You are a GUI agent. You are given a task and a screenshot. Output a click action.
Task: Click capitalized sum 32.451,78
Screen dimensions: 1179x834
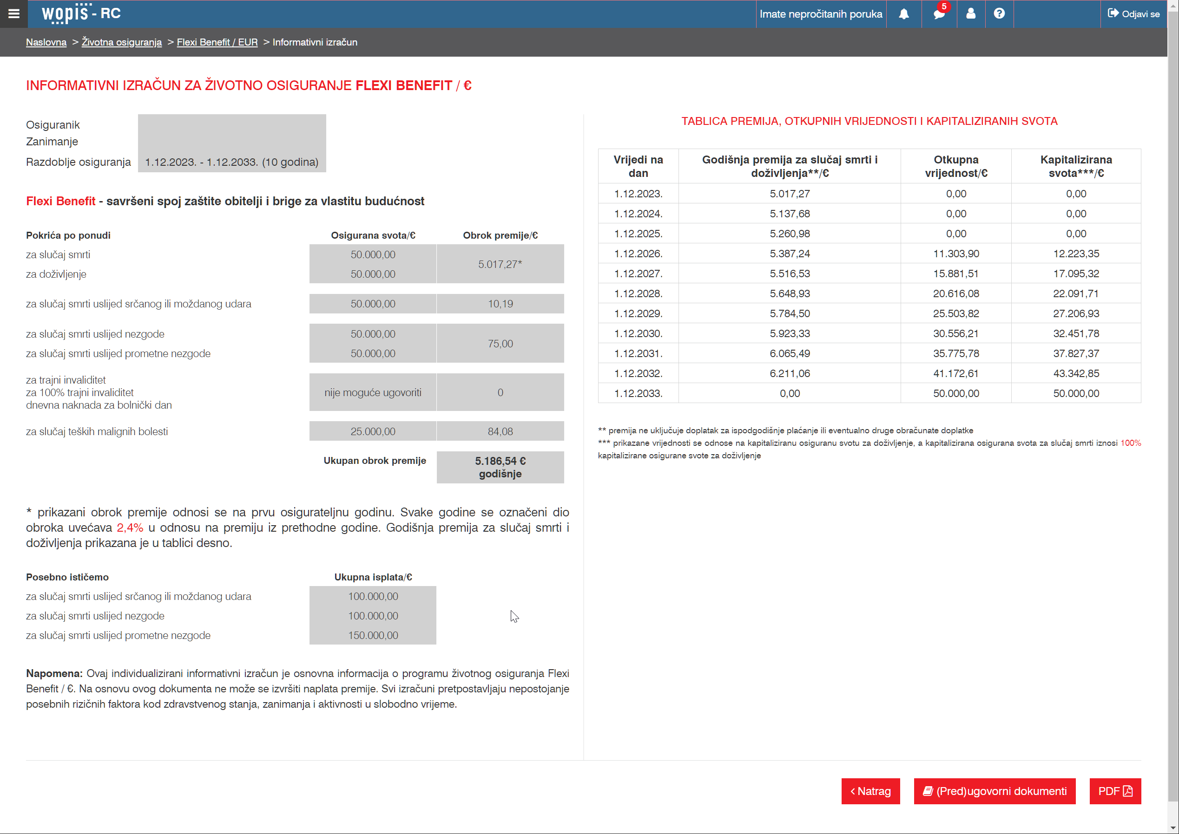click(1076, 333)
